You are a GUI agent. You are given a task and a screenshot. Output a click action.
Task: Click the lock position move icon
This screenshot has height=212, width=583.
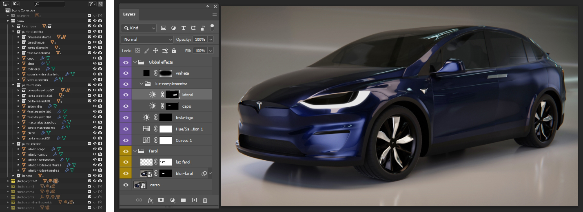coord(155,51)
